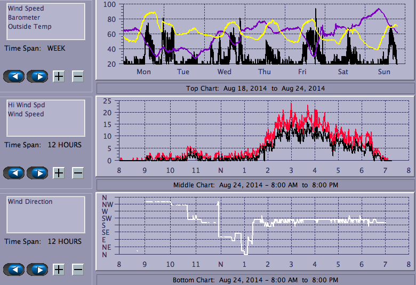The height and width of the screenshot is (285, 416).
Task: Select Hi Wind Spd in the middle list
Action: point(26,105)
